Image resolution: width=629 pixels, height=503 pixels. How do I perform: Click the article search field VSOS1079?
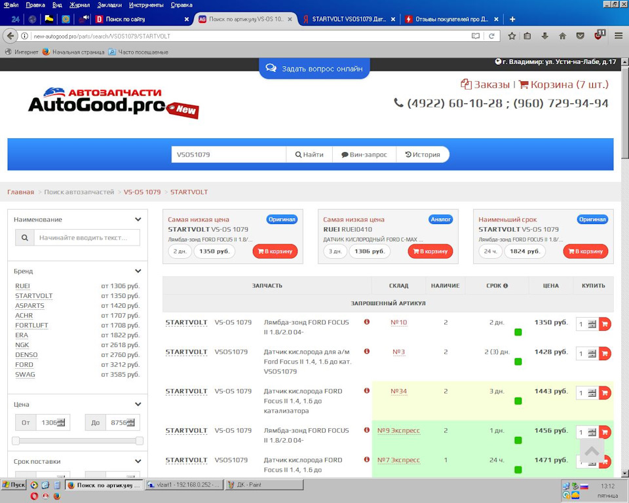tap(229, 155)
